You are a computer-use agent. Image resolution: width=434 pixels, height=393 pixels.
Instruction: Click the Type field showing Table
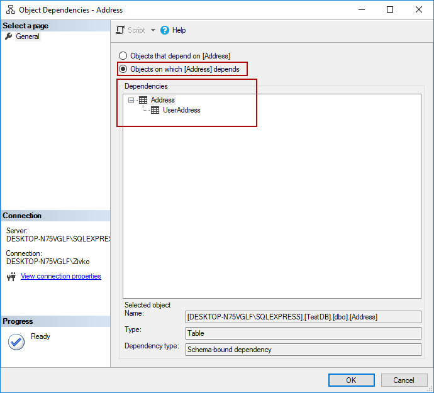pos(303,333)
